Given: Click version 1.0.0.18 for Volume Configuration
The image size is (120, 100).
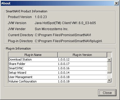Looking at the screenshot, I should point(64,81).
